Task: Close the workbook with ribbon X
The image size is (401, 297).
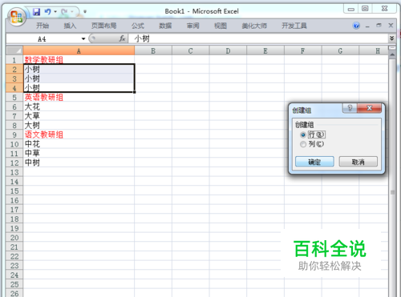Action: [391, 26]
